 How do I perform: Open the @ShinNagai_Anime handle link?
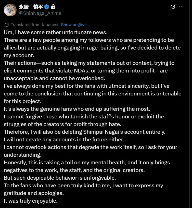point(40,13)
